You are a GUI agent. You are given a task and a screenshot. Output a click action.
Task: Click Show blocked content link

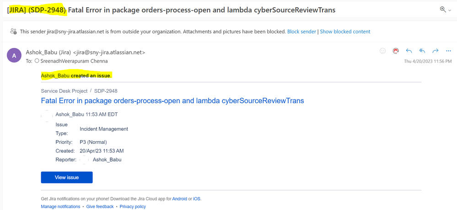pyautogui.click(x=345, y=31)
